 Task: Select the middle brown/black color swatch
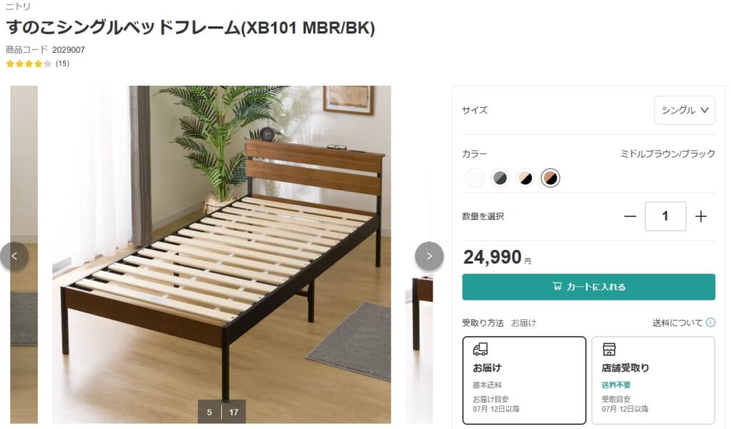[x=550, y=178]
